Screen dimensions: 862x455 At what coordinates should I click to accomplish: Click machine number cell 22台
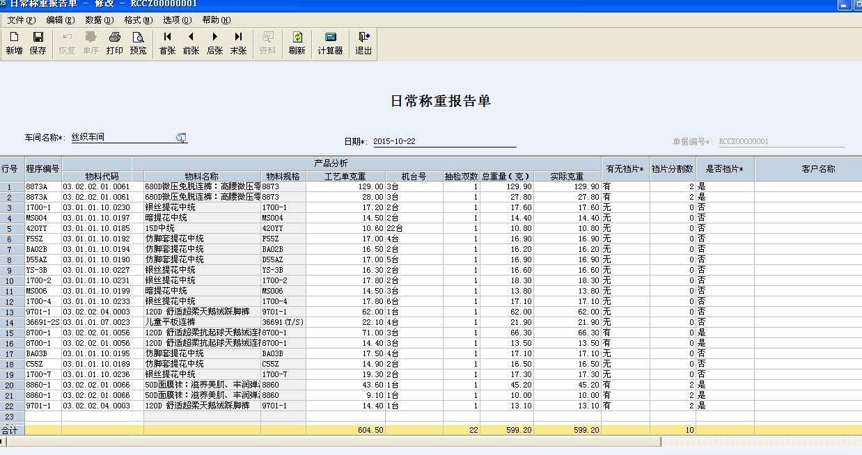[x=414, y=228]
